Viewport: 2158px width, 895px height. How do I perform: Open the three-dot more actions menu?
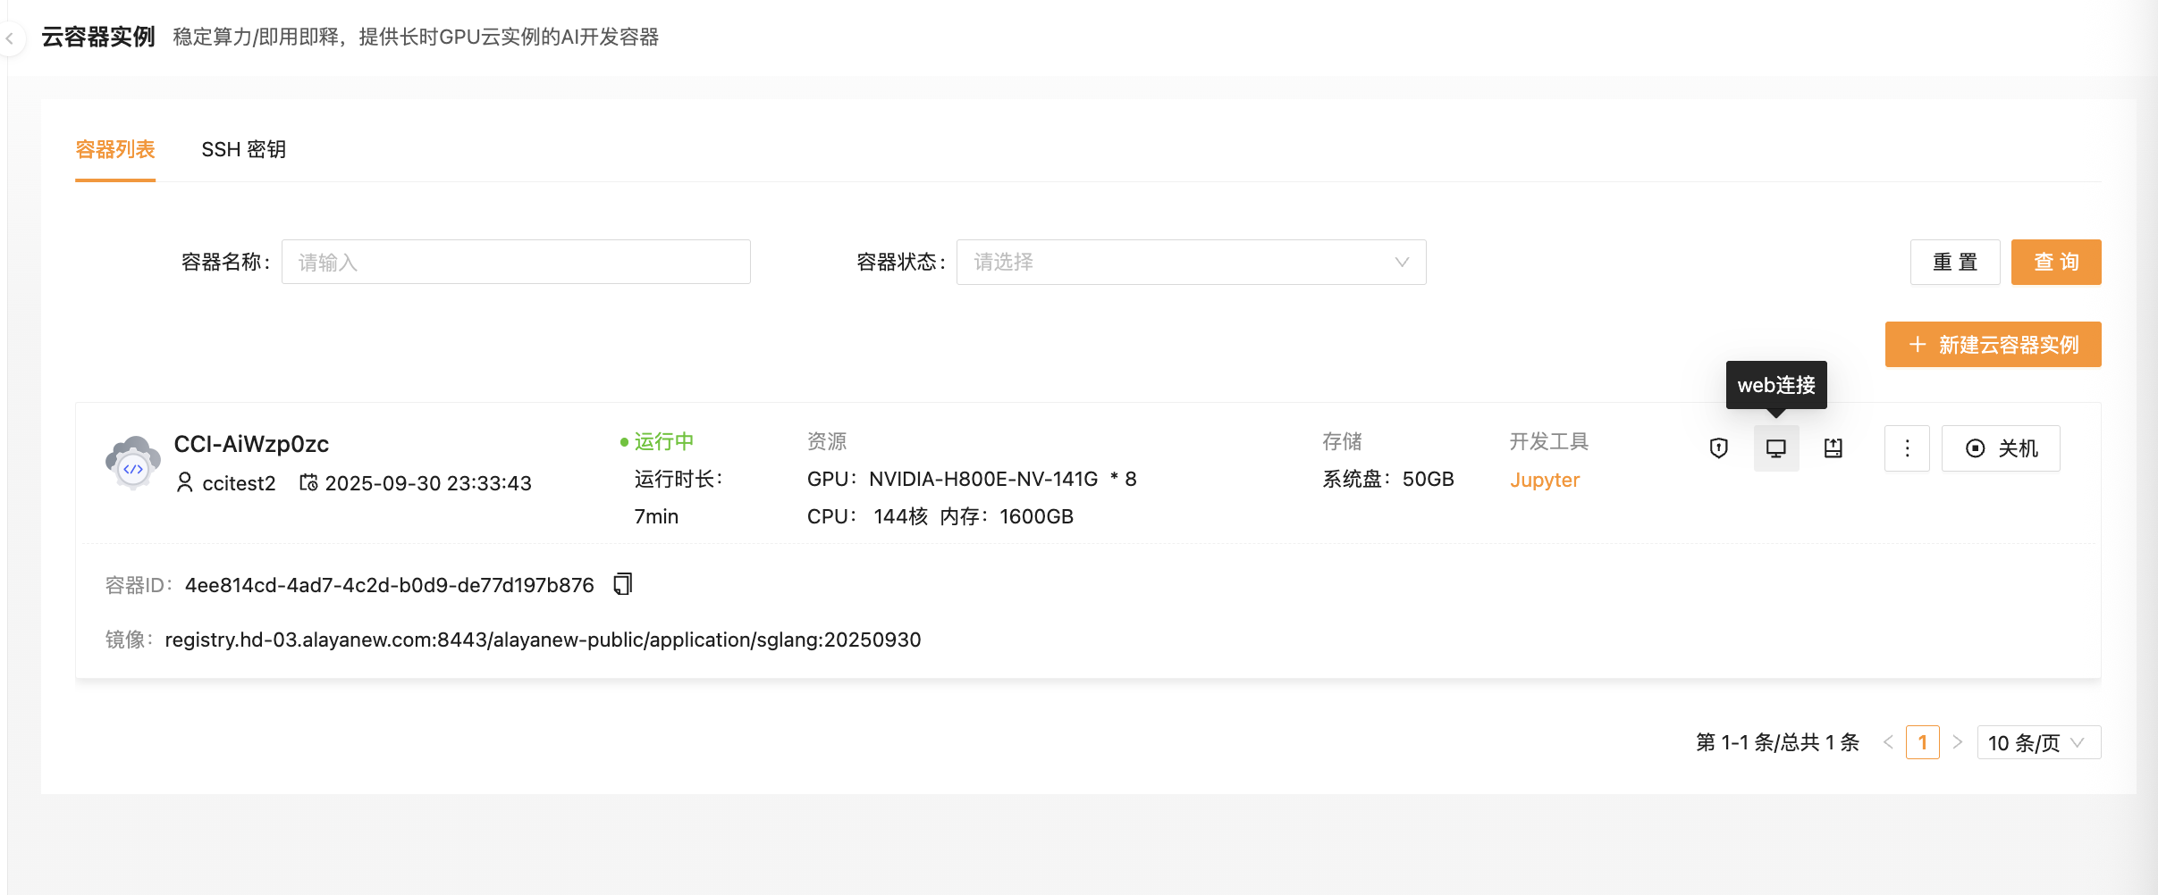coord(1906,448)
